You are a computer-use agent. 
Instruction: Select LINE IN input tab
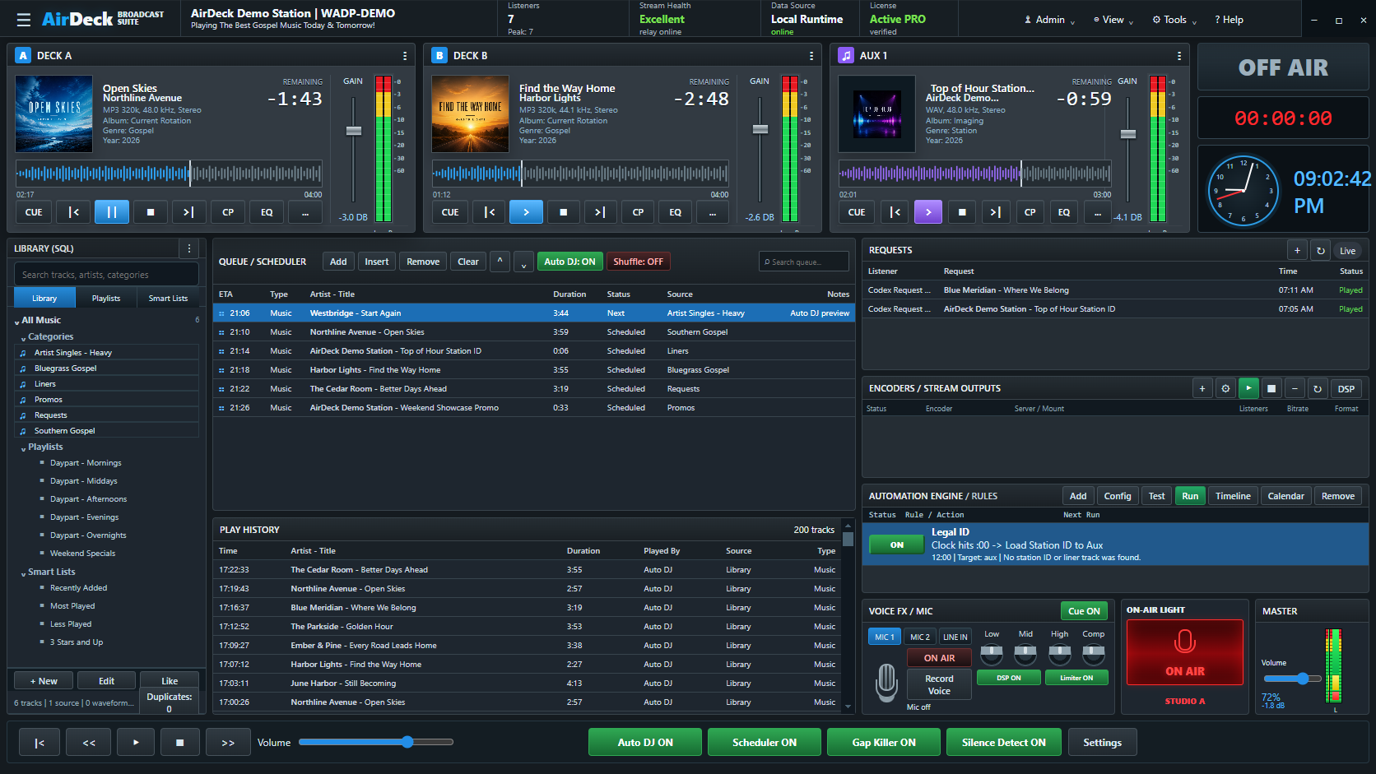click(x=955, y=637)
